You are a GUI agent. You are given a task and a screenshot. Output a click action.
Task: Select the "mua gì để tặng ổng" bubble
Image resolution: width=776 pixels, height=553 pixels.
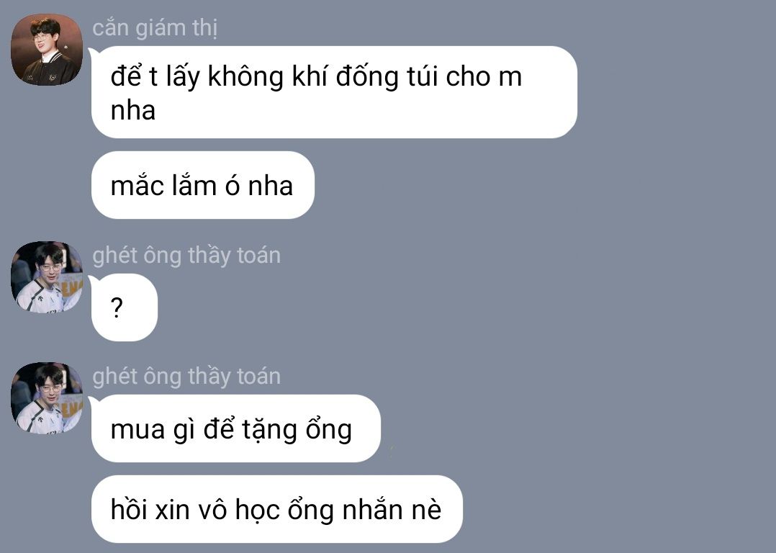[x=236, y=428]
